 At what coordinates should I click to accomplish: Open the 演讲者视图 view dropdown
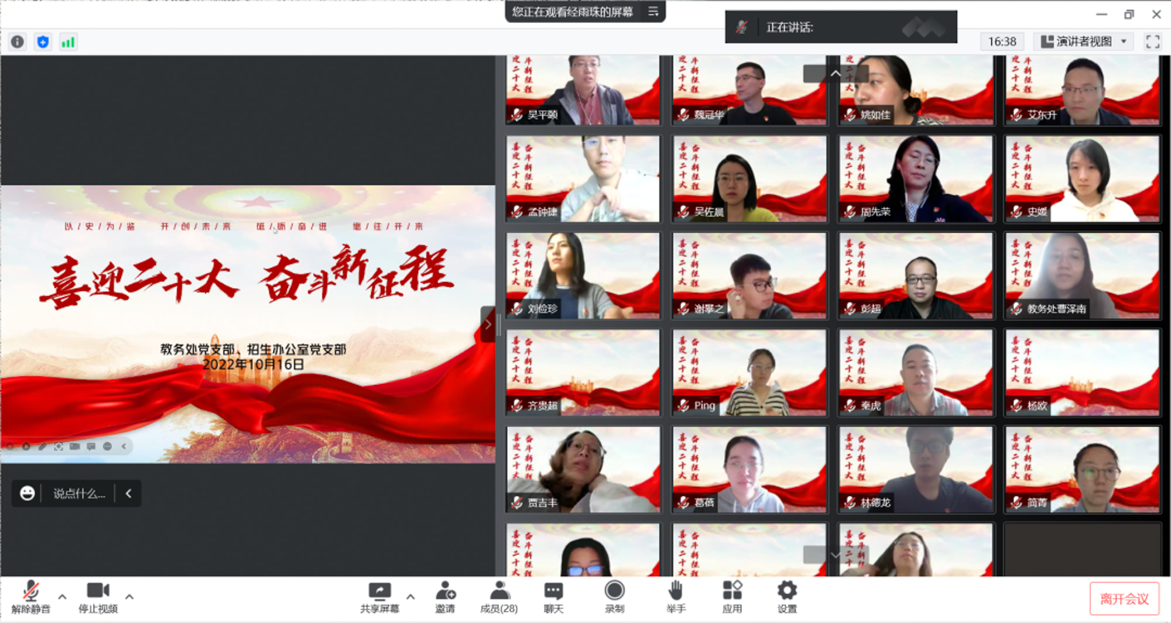1083,42
